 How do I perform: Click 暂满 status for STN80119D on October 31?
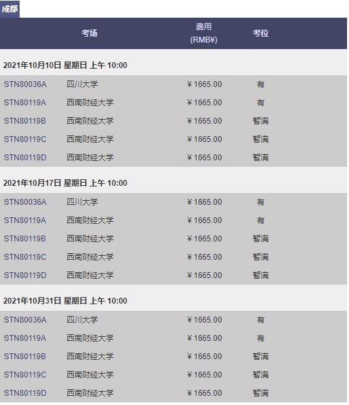(261, 393)
